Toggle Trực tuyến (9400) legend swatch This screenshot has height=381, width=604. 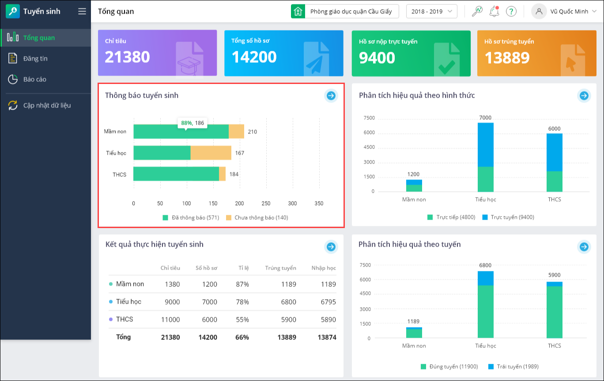[x=485, y=217]
